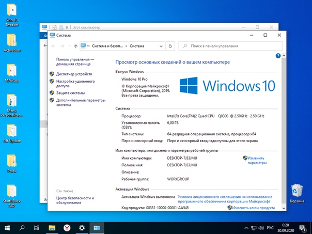Click the scrollbar up arrow
The image size is (312, 234).
pyautogui.click(x=284, y=56)
